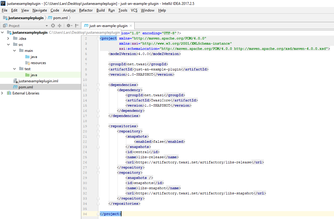Expand External Libraries node
The height and width of the screenshot is (219, 334).
click(x=2, y=93)
